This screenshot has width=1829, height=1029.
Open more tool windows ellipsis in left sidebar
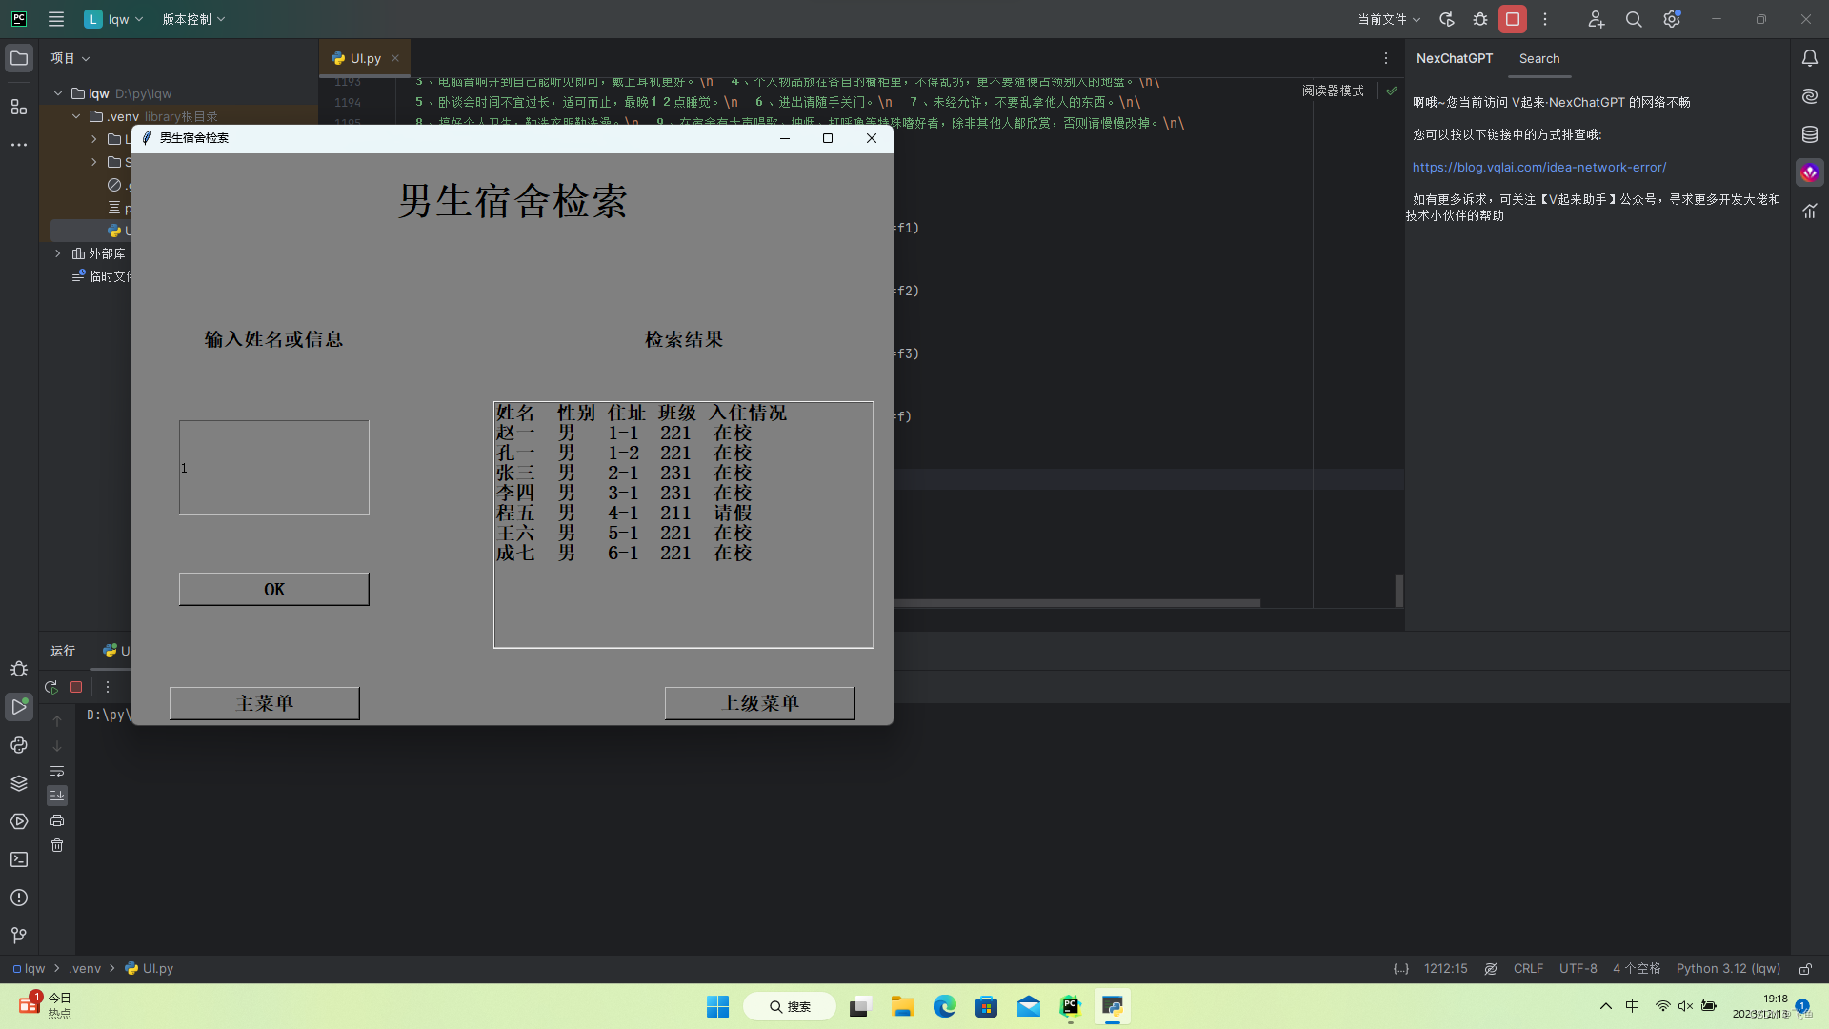[x=19, y=145]
